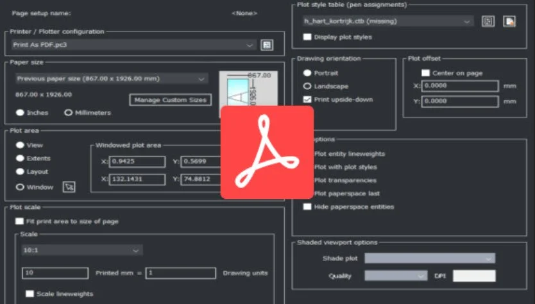The width and height of the screenshot is (535, 304).
Task: Choose Window plot area
Action: (20, 187)
